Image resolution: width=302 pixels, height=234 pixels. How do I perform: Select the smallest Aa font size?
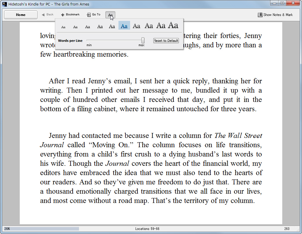tap(63, 27)
